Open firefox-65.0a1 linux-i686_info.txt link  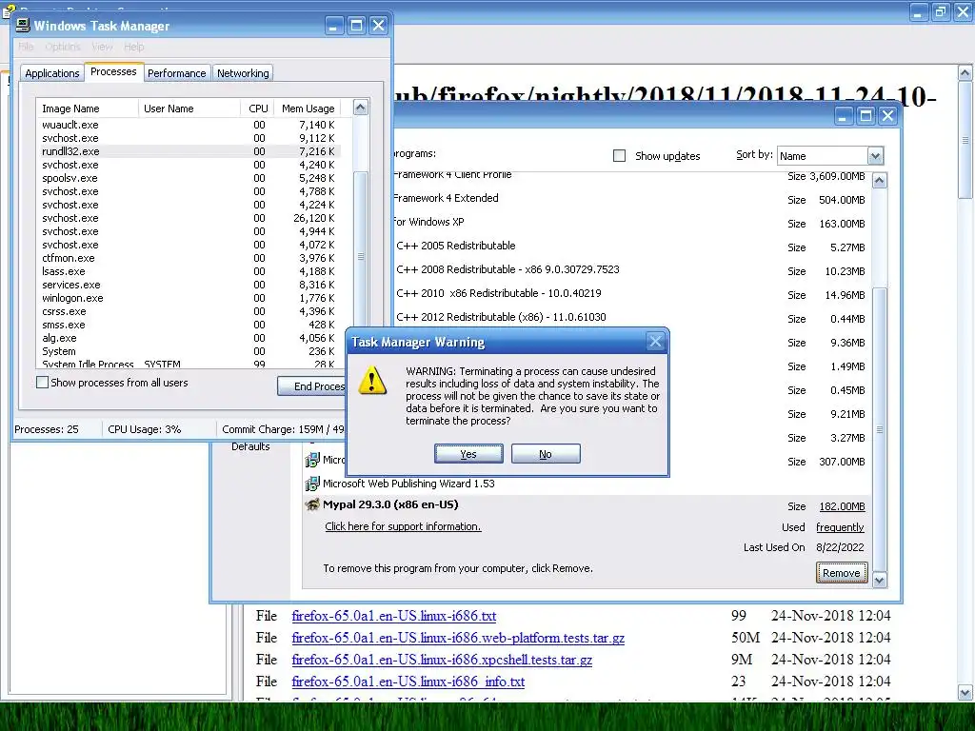point(408,682)
